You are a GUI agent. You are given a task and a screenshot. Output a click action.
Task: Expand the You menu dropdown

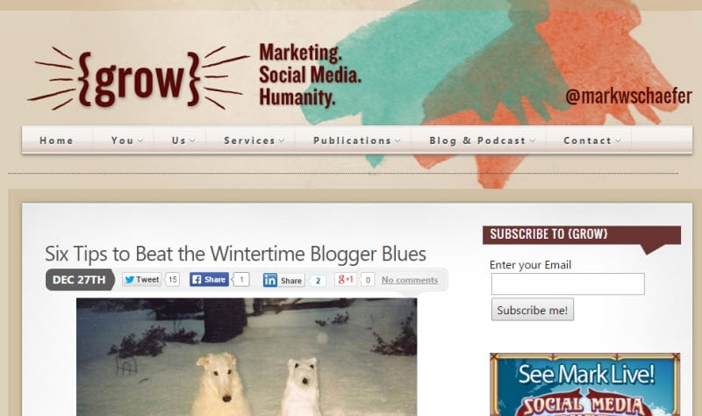click(126, 140)
